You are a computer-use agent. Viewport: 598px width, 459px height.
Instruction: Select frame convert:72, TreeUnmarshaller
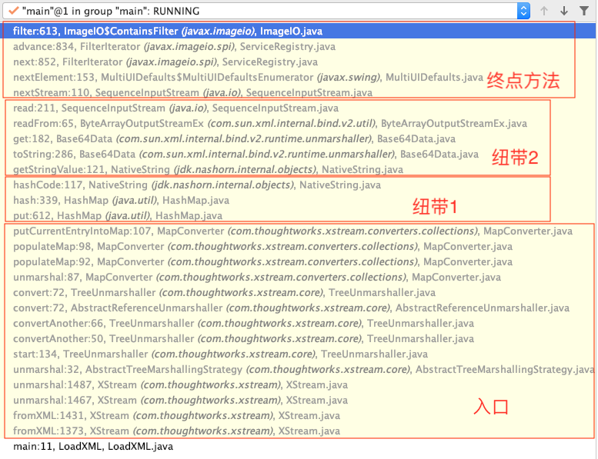[299, 292]
